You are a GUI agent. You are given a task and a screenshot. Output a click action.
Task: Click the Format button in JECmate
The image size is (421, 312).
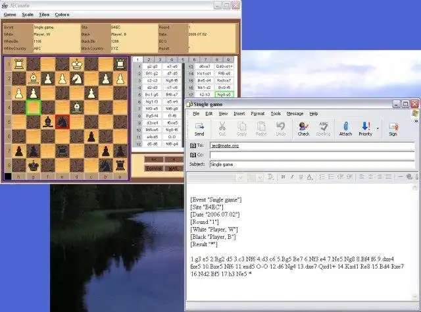pyautogui.click(x=154, y=169)
